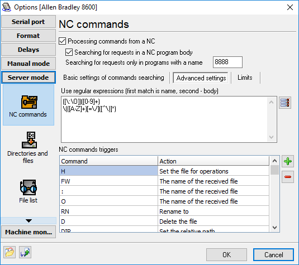Select the H command row
Screen dimensions: 299x265
108,171
